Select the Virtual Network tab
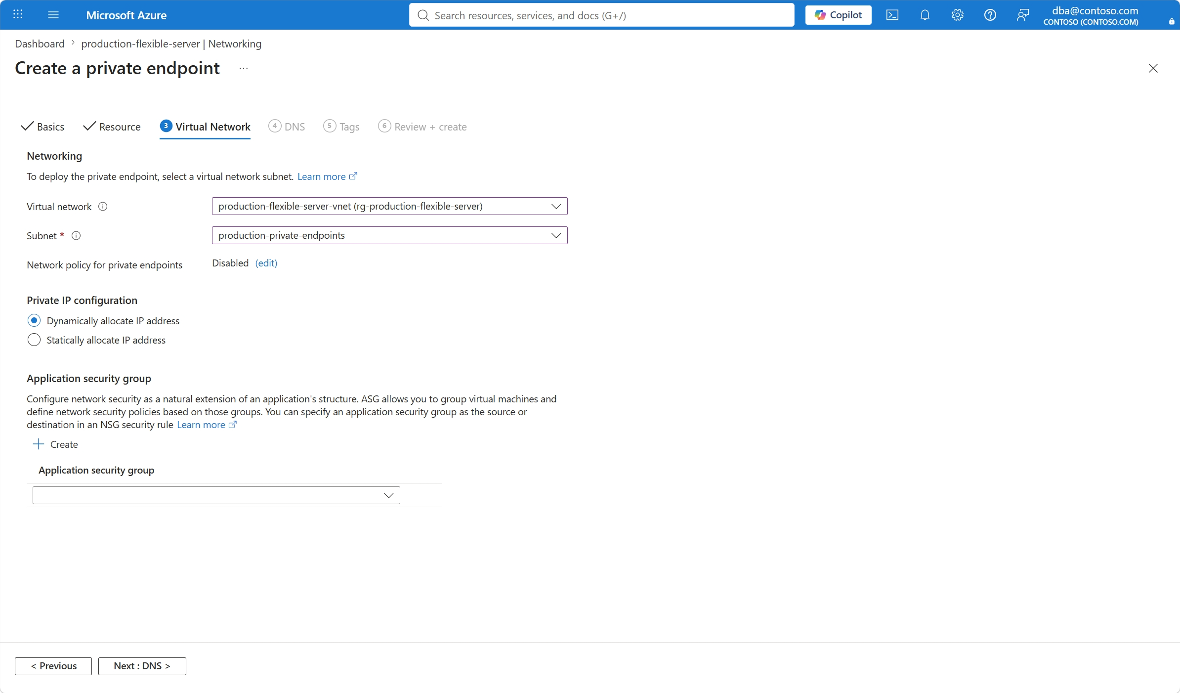 coord(205,127)
